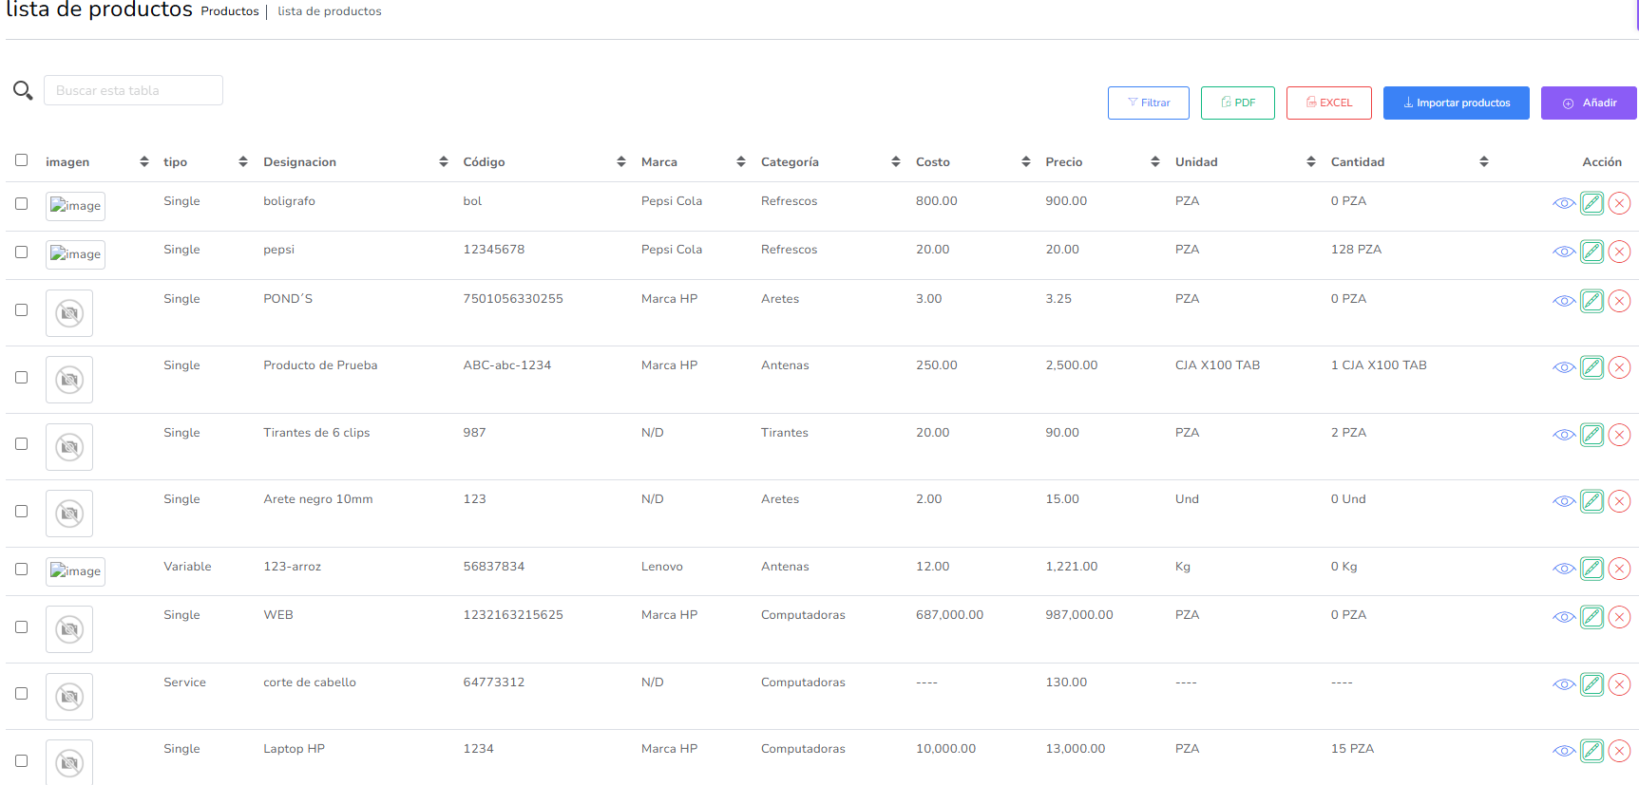Screen dimensions: 1639x785
Task: Select the 123-arroz row checkbox
Action: [x=22, y=569]
